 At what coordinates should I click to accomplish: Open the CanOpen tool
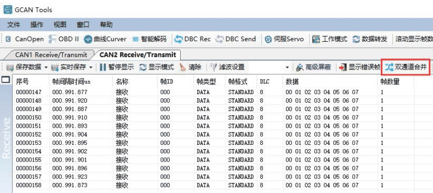[25, 39]
